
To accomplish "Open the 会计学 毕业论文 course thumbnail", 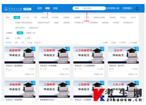I will click(123, 55).
